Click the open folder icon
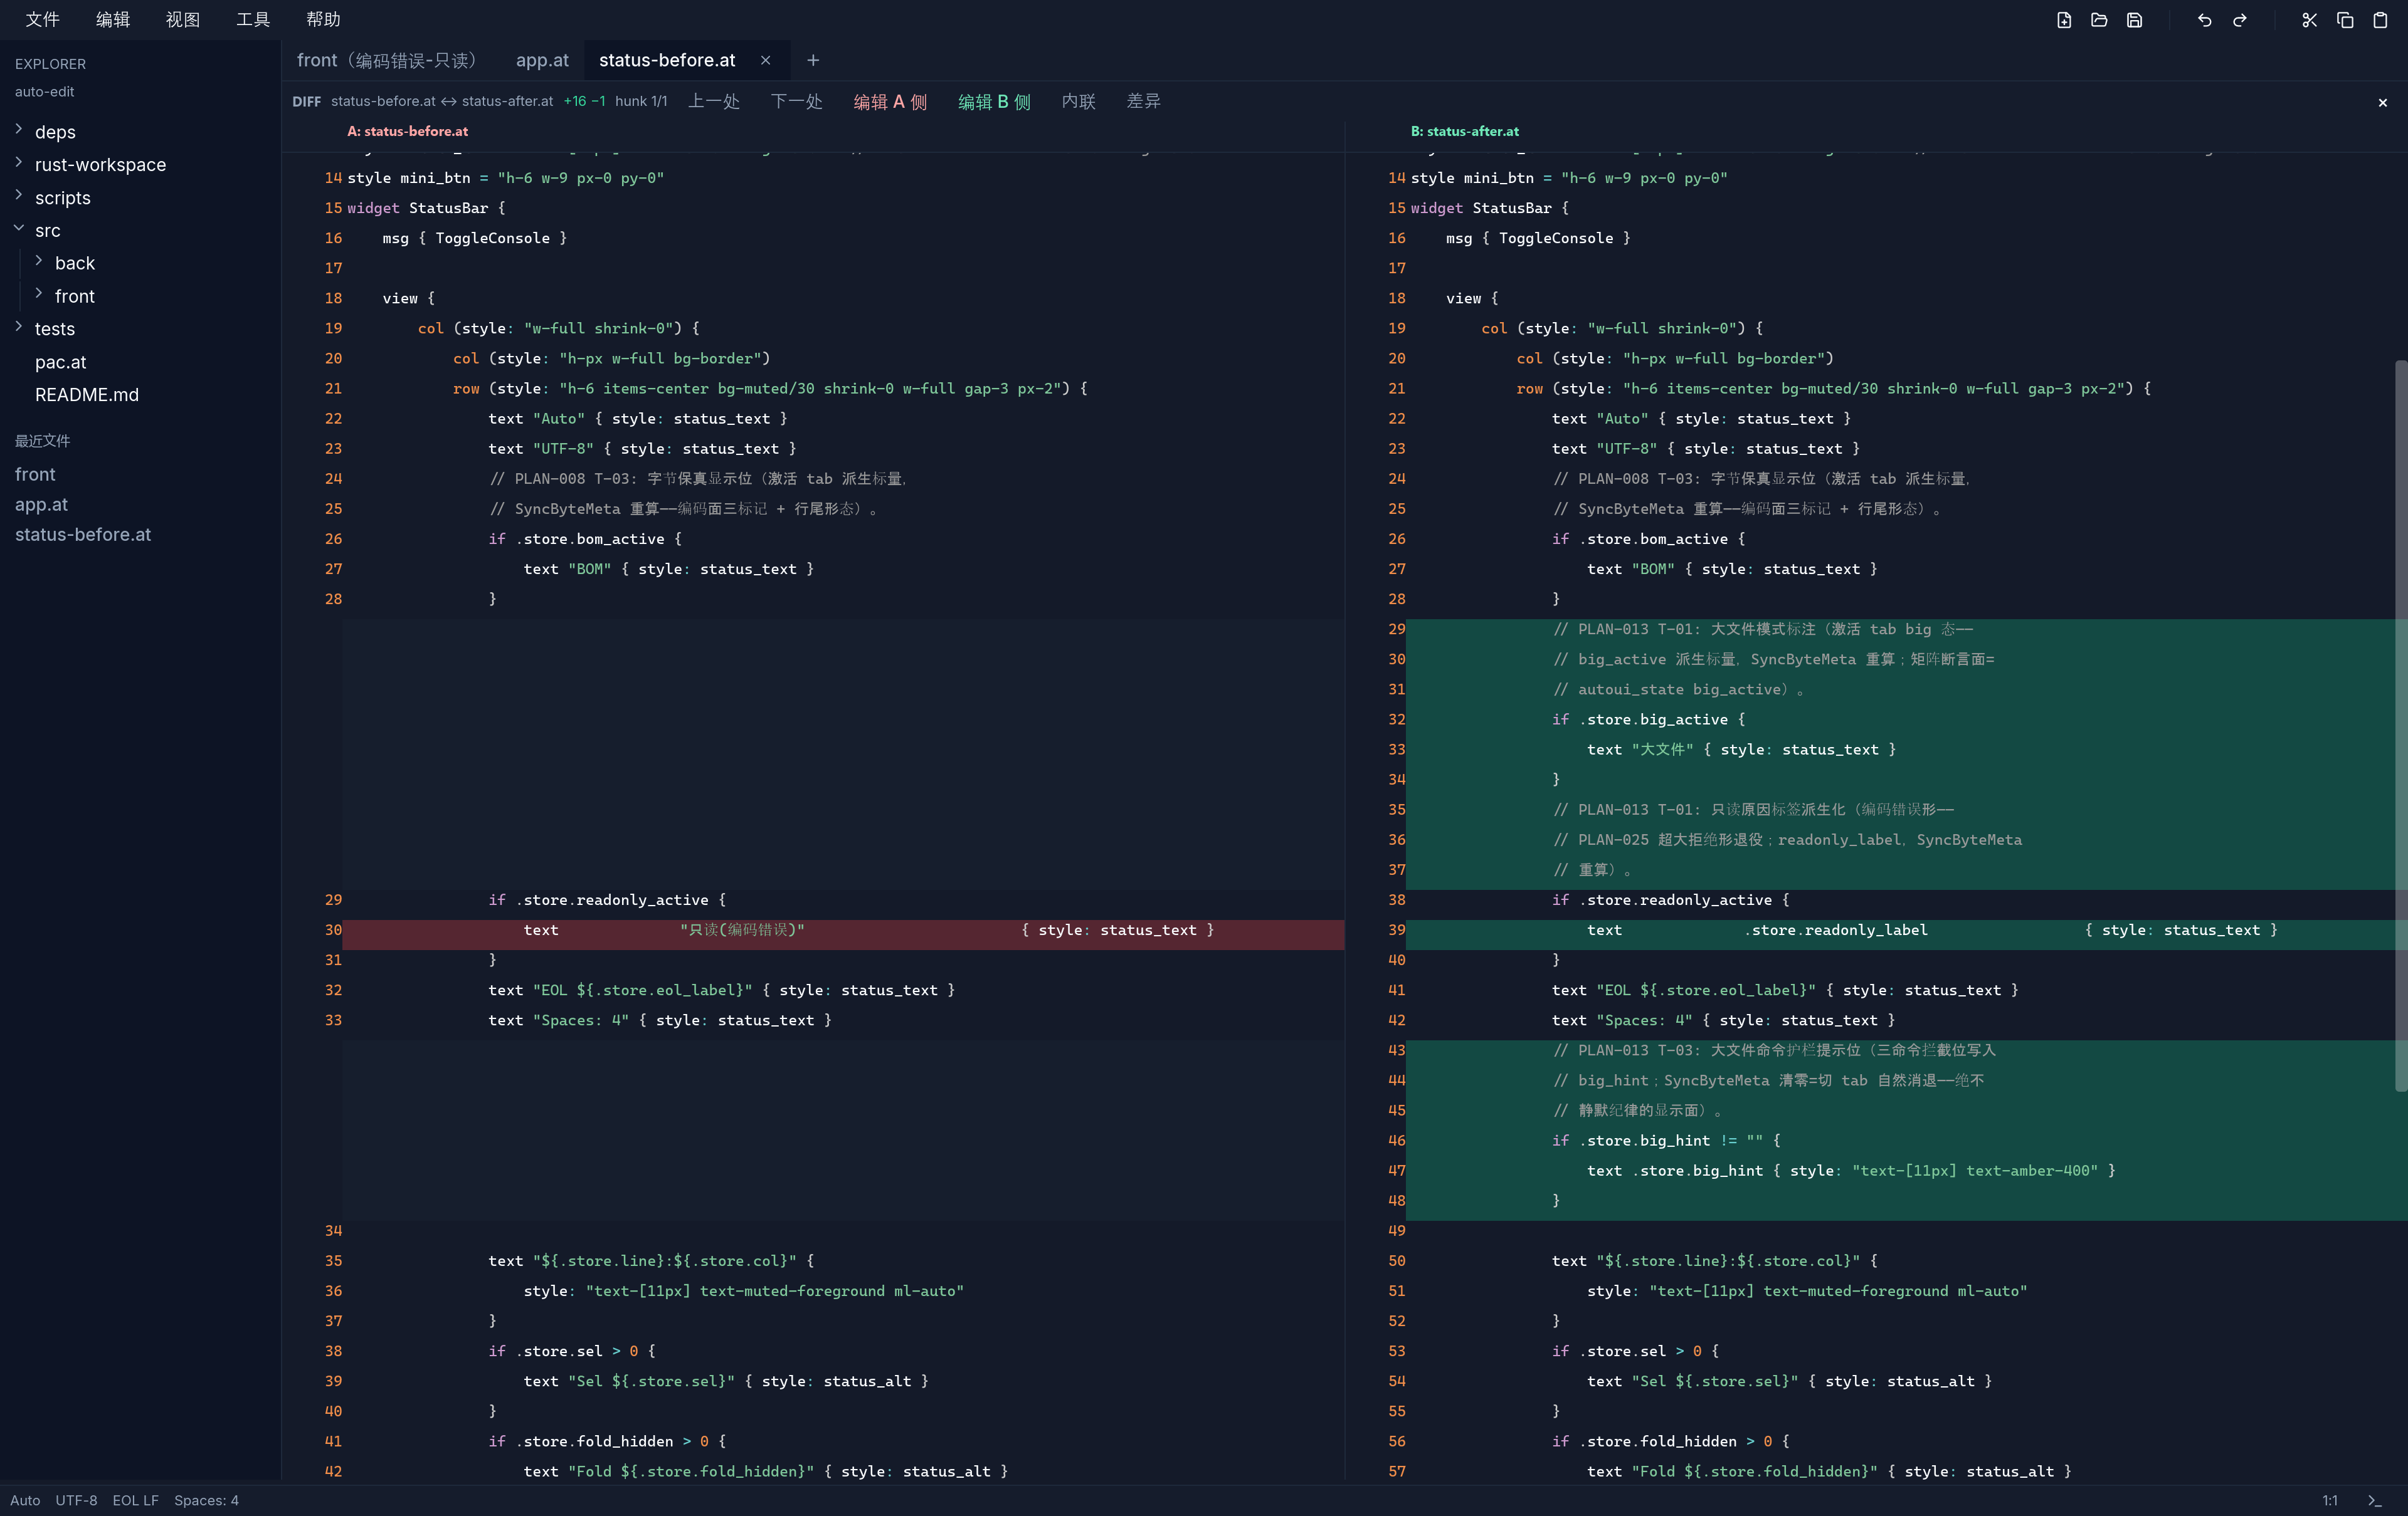2408x1516 pixels. tap(2099, 20)
